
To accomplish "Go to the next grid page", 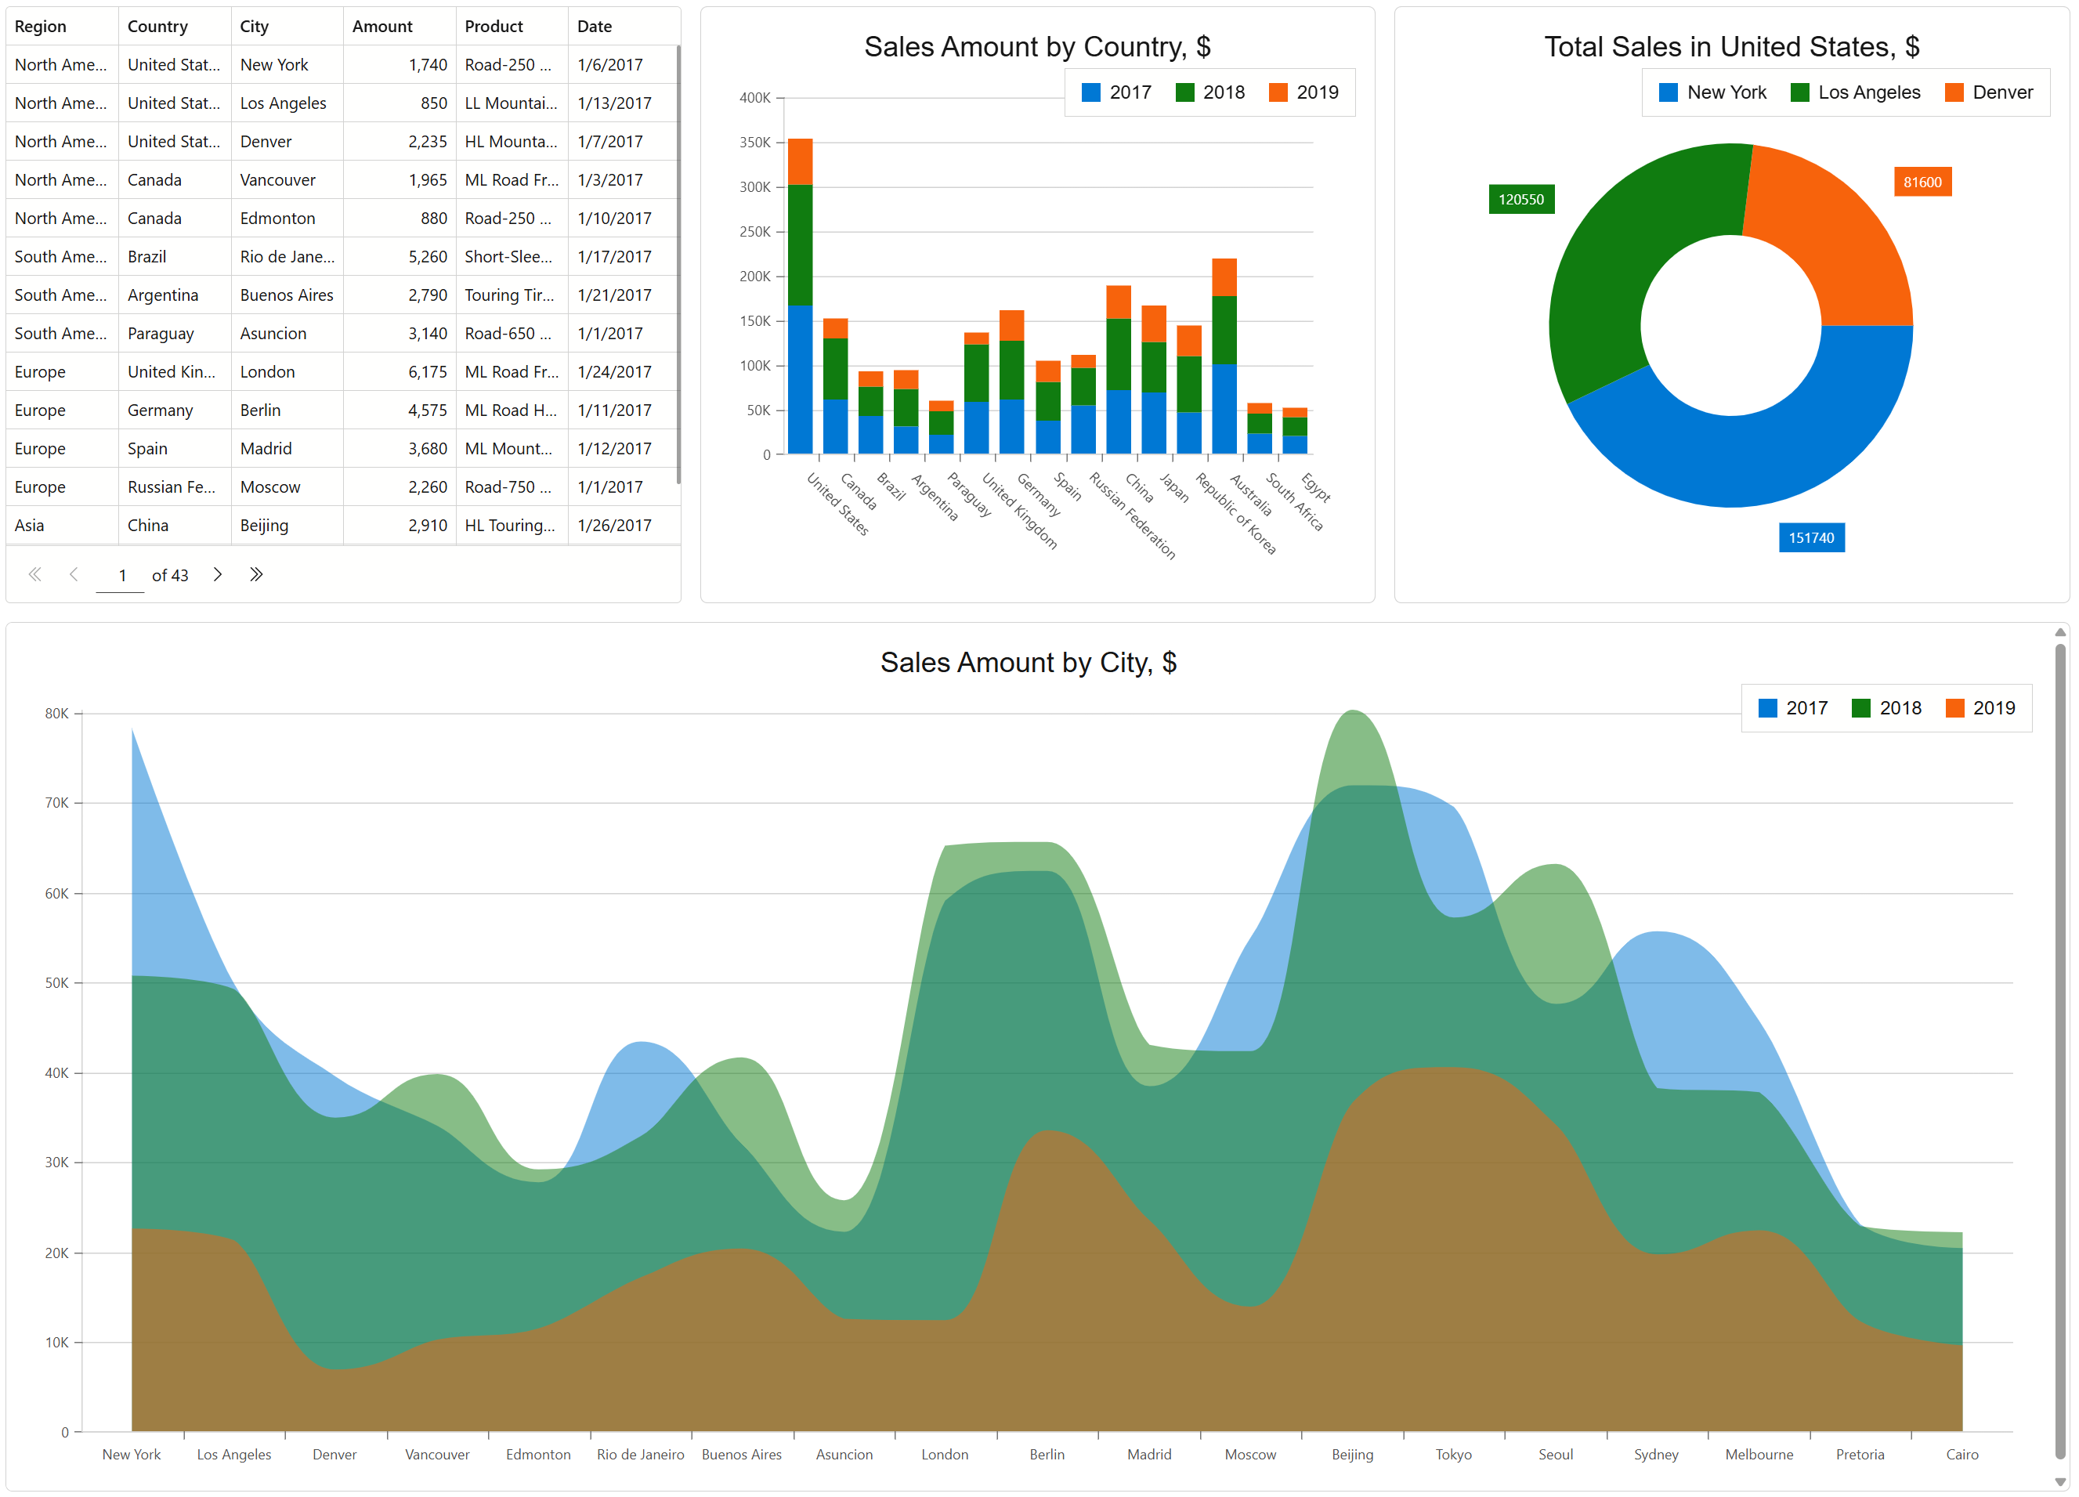I will 217,575.
